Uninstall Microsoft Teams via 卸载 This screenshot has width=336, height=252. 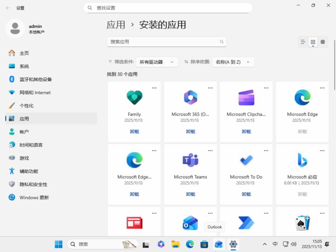(x=190, y=194)
